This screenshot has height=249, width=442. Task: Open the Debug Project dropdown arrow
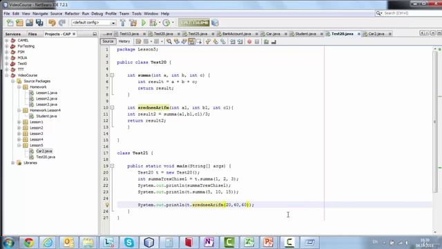160,23
